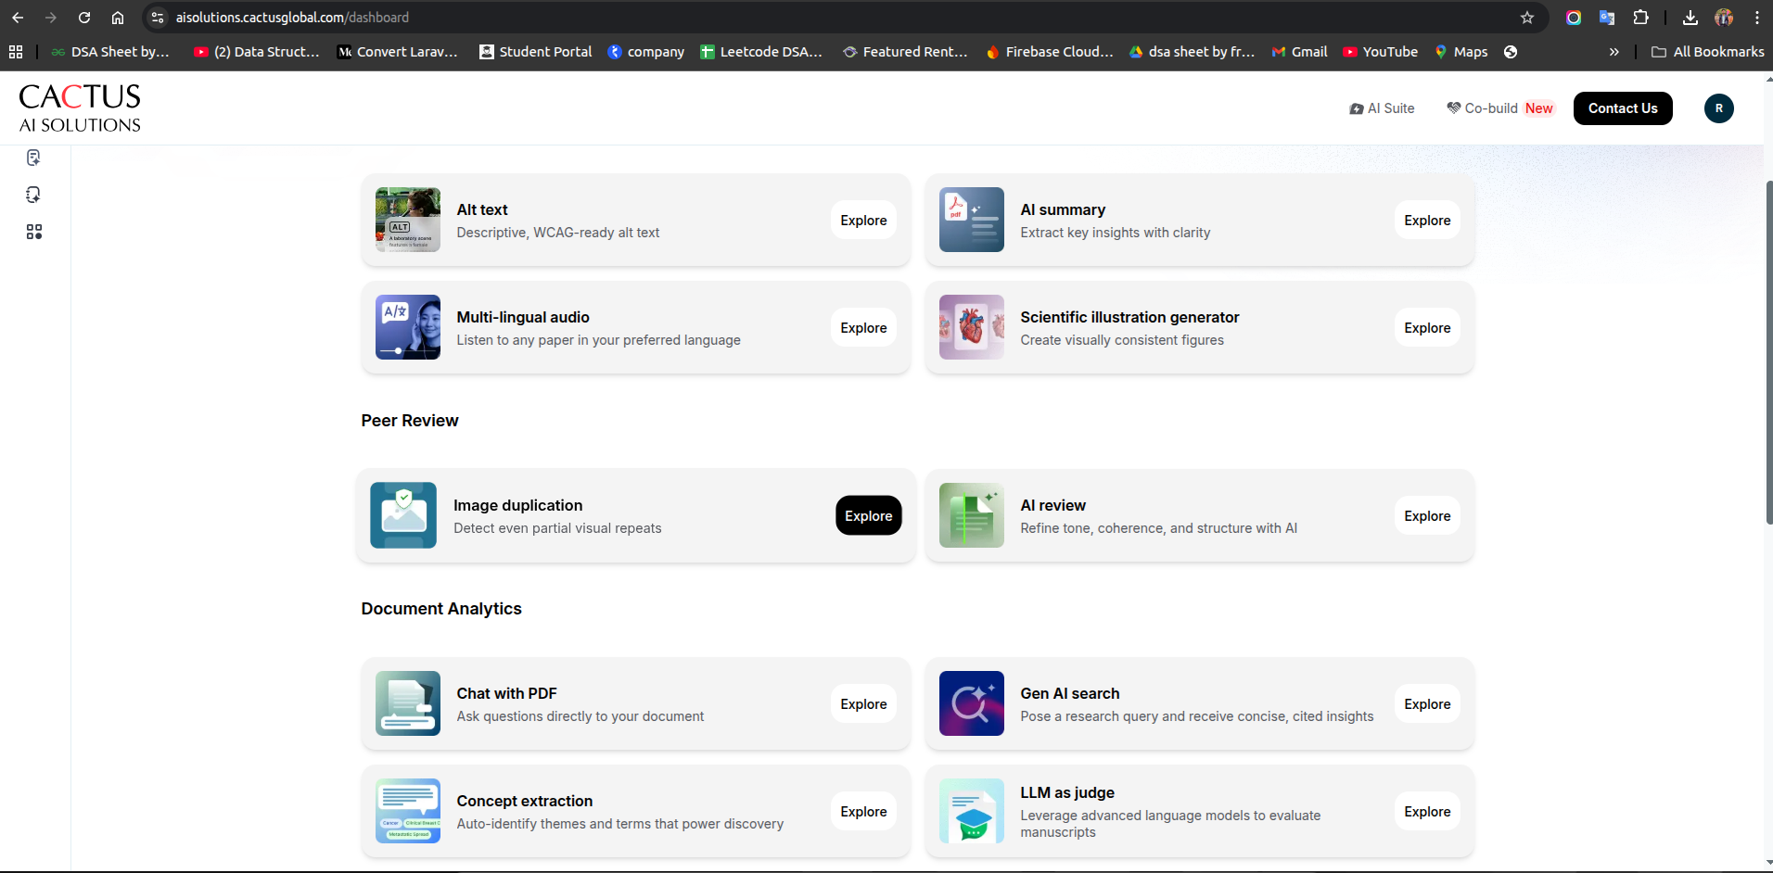Explore the Image duplication tool
Image resolution: width=1773 pixels, height=873 pixels.
tap(868, 516)
